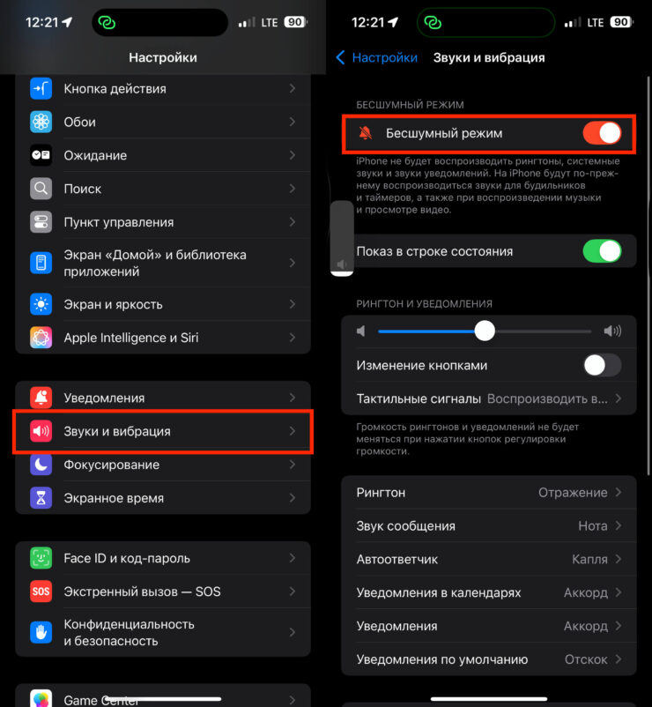
Task: Tap the Apple Intelligence и Siri icon
Action: (41, 338)
